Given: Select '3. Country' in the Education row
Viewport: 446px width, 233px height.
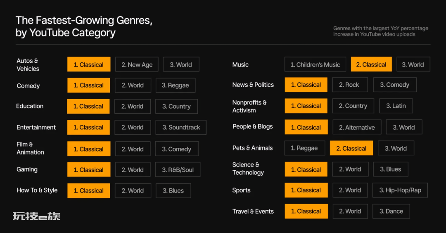Looking at the screenshot, I should click(176, 107).
